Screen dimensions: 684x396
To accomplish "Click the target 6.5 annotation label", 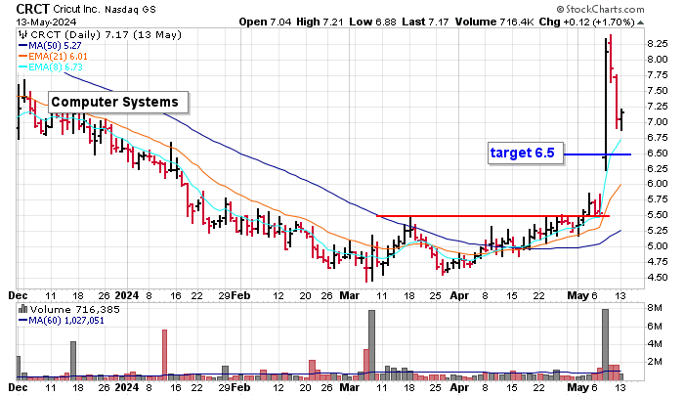I will 526,153.
